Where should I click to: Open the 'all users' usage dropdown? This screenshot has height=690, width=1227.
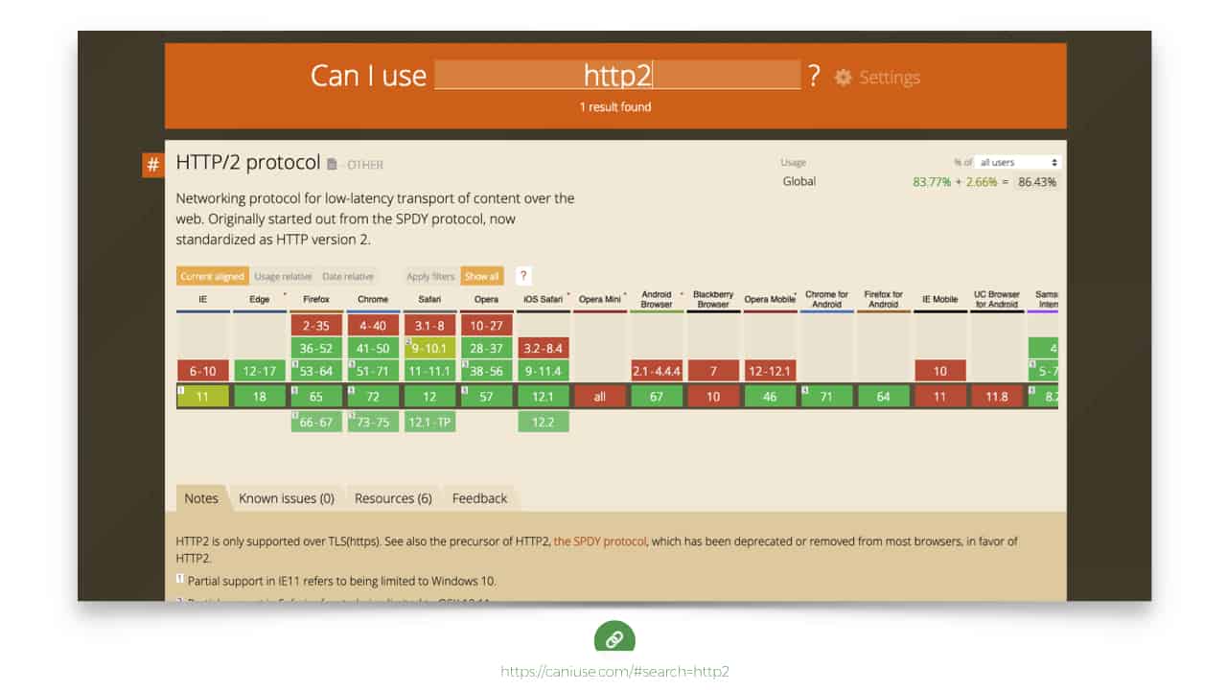point(1018,163)
